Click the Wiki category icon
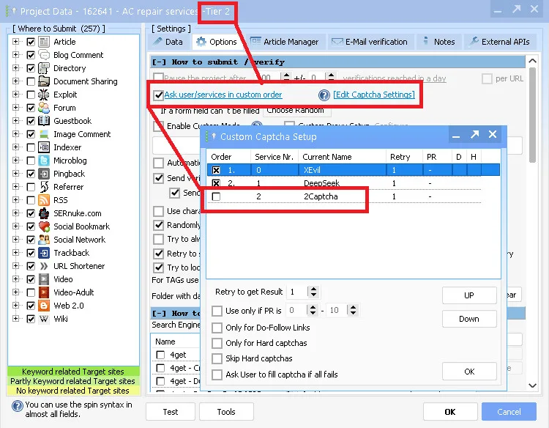549x428 pixels. coord(44,319)
